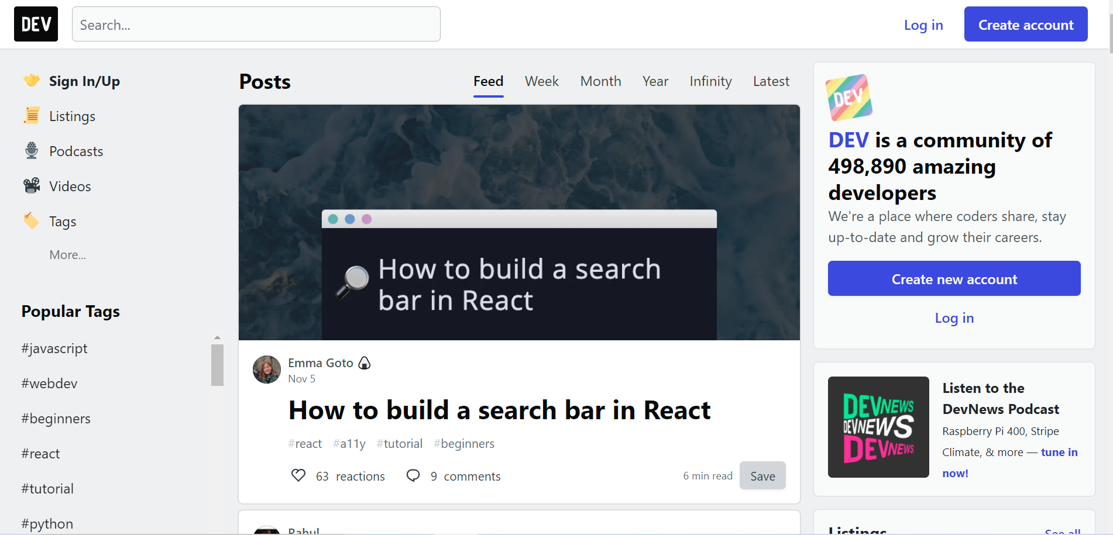Click the Popular Tags scrollbar thumb
1113x535 pixels.
[x=217, y=365]
